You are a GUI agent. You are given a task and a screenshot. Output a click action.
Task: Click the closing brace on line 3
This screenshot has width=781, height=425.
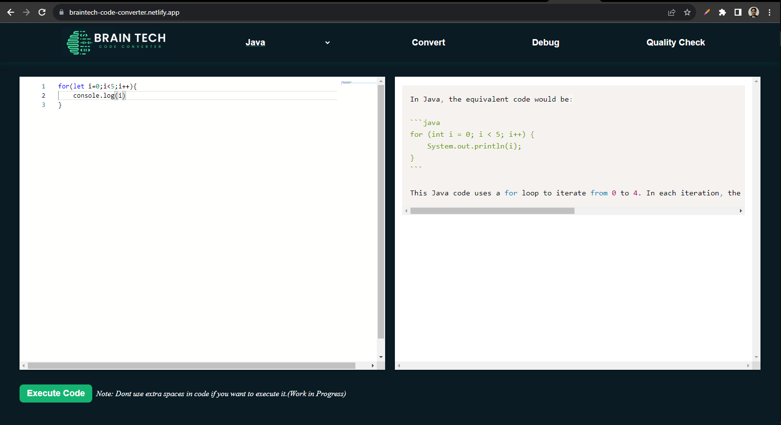60,105
